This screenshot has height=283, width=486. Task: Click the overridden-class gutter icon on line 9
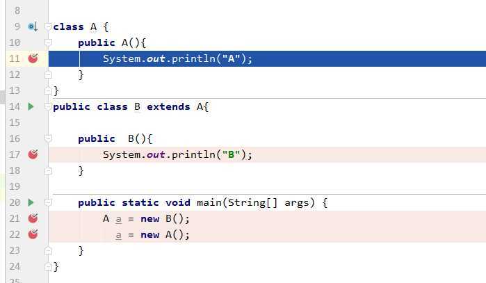pyautogui.click(x=33, y=26)
